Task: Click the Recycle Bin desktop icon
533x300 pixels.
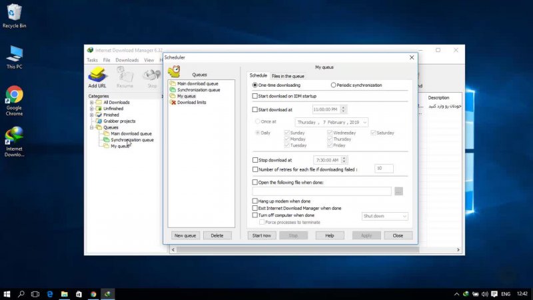Action: (x=14, y=15)
